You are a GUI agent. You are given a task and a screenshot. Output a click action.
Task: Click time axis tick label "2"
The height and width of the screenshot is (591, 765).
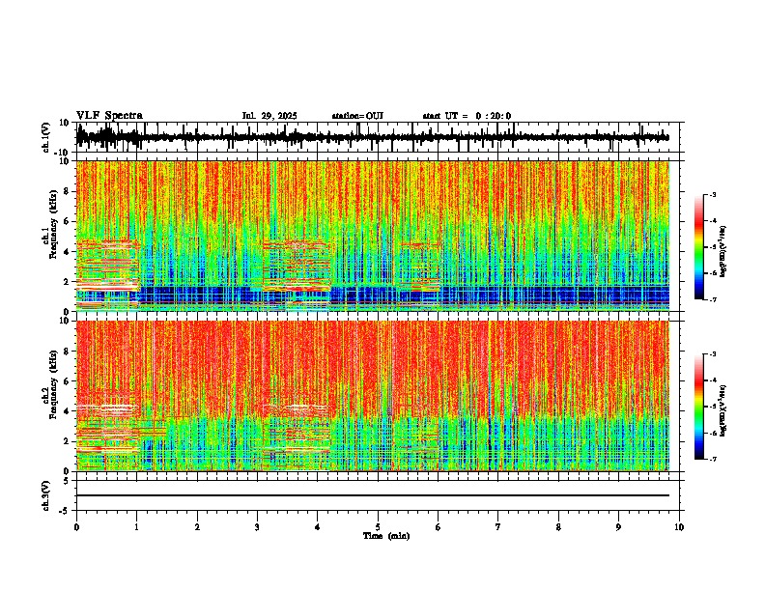coord(197,527)
